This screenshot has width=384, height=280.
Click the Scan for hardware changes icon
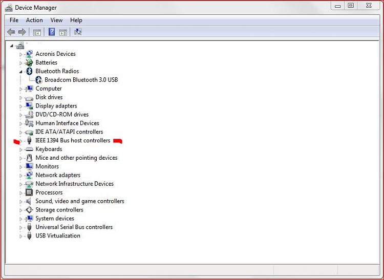tap(78, 32)
